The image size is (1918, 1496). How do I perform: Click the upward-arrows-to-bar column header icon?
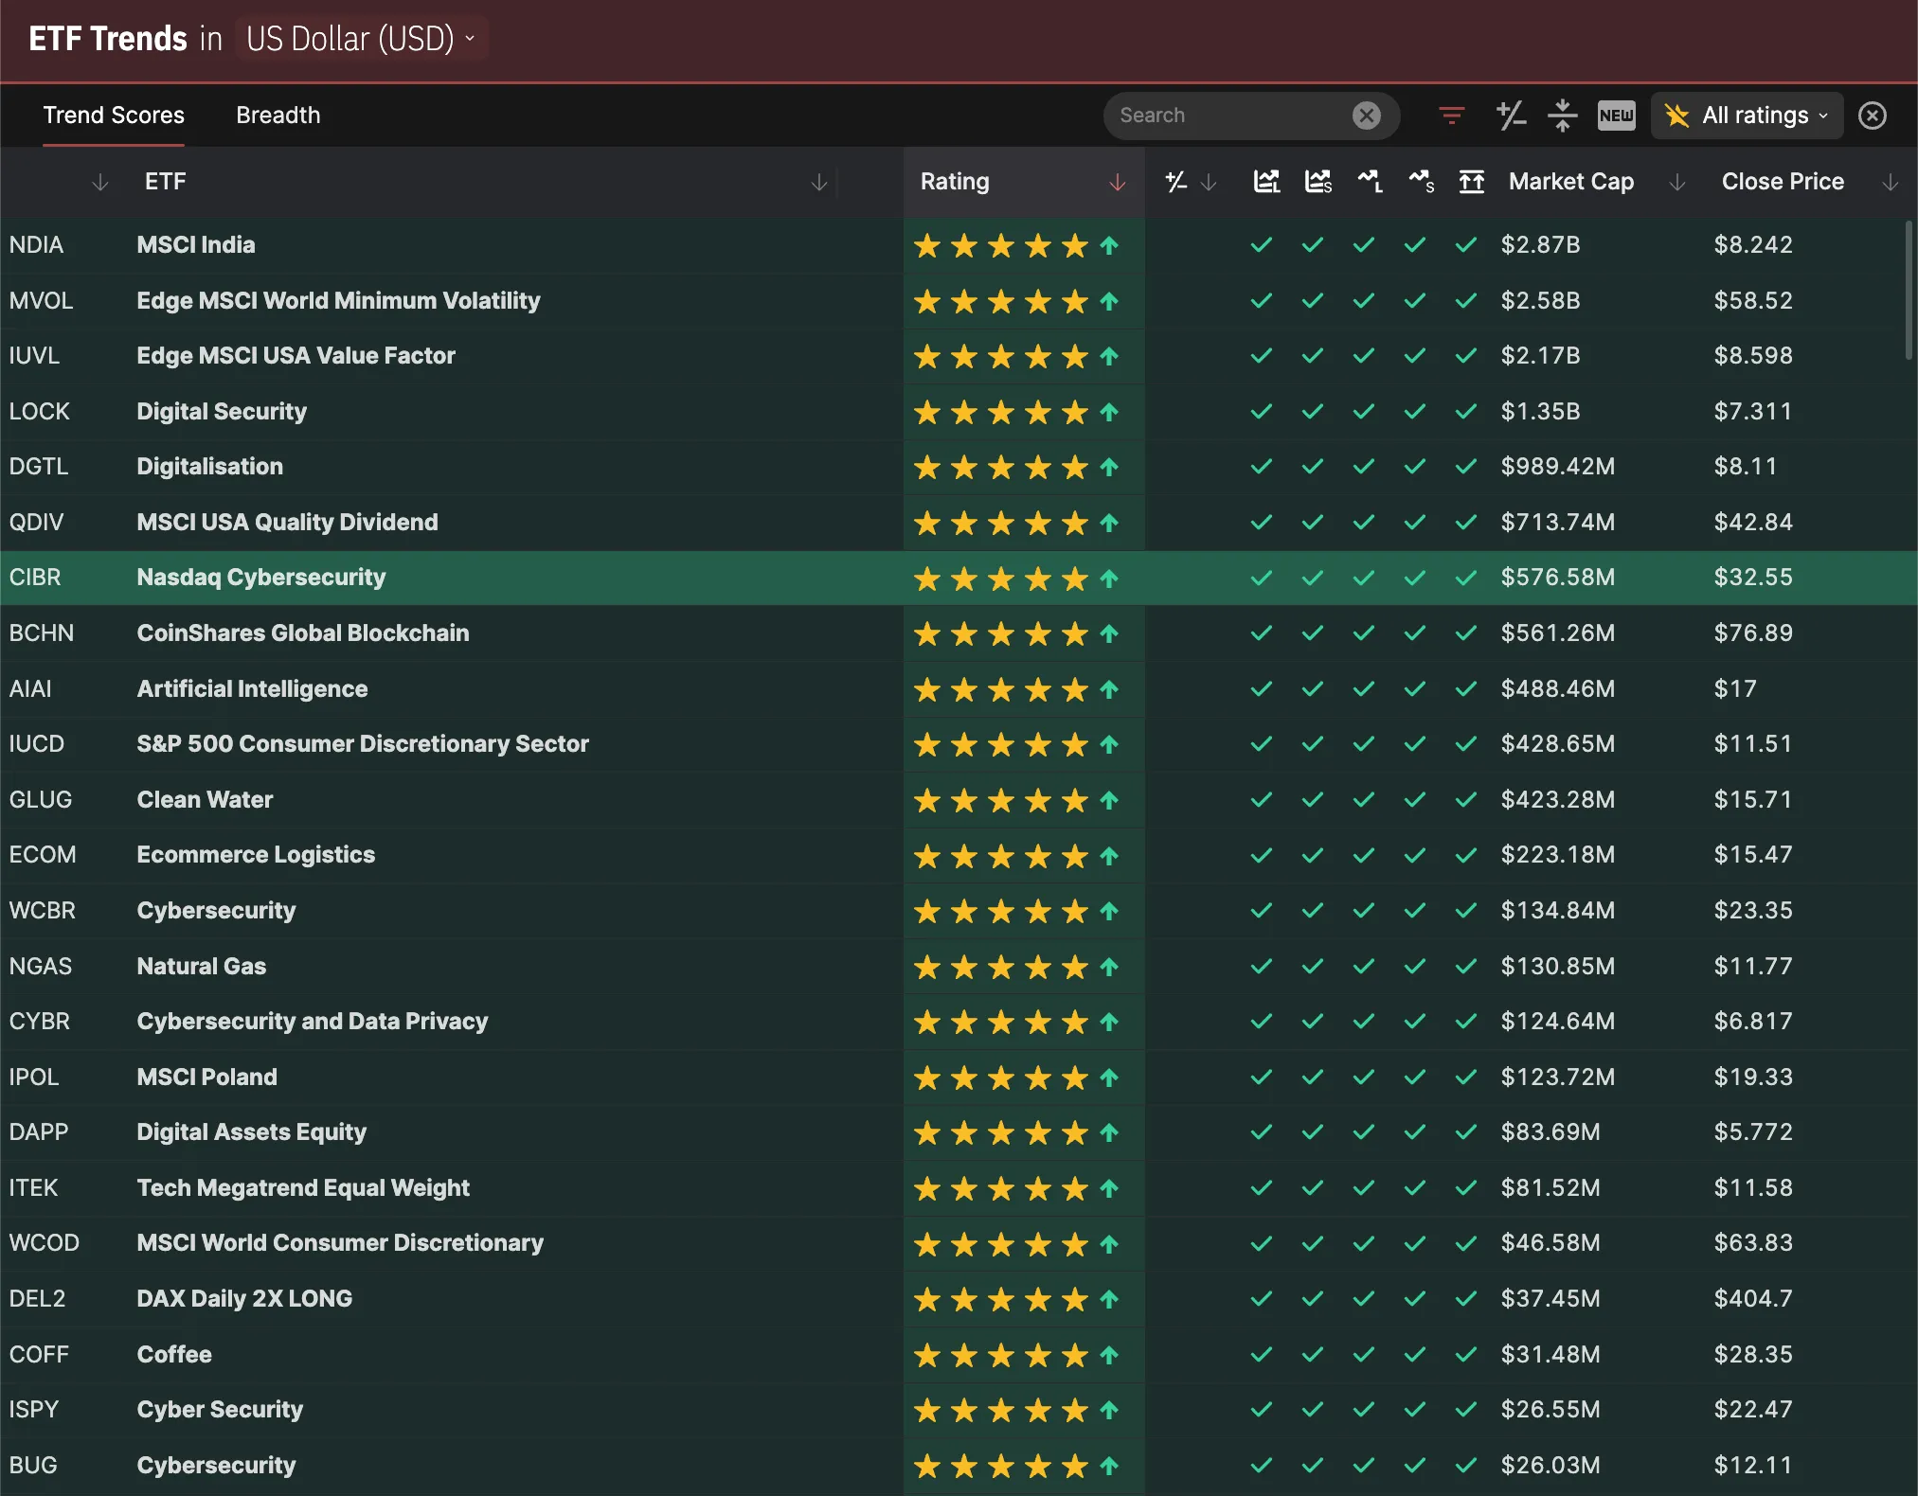click(1472, 182)
